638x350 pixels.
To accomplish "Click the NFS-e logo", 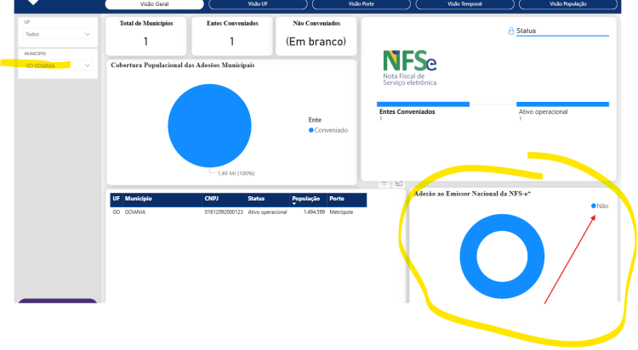I will coord(409,67).
